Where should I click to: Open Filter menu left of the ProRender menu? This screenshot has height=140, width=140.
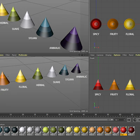click(x=8, y=55)
